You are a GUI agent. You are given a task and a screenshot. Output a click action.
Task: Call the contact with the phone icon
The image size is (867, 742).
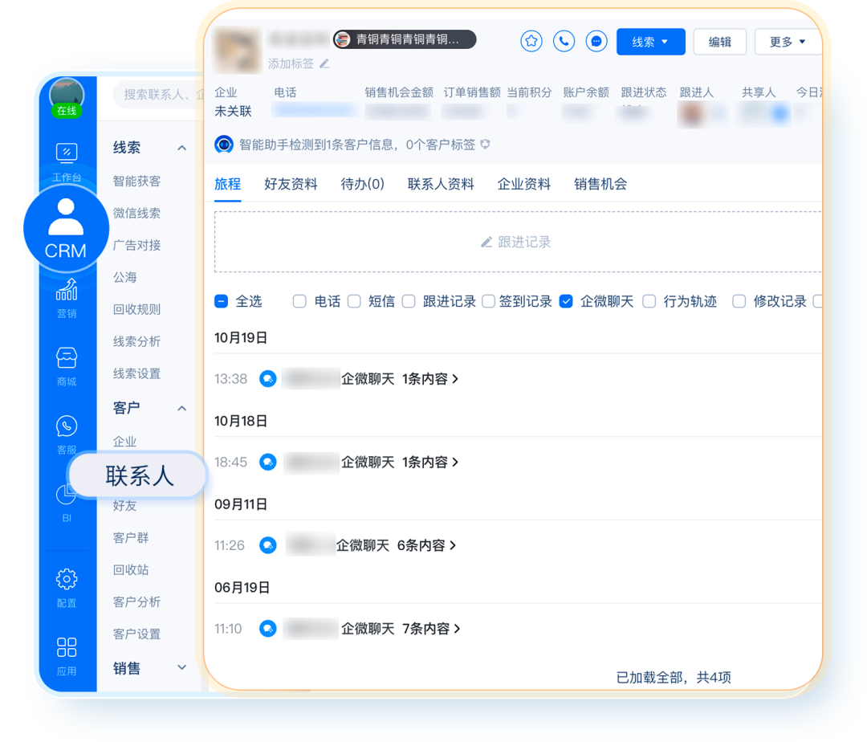[564, 41]
